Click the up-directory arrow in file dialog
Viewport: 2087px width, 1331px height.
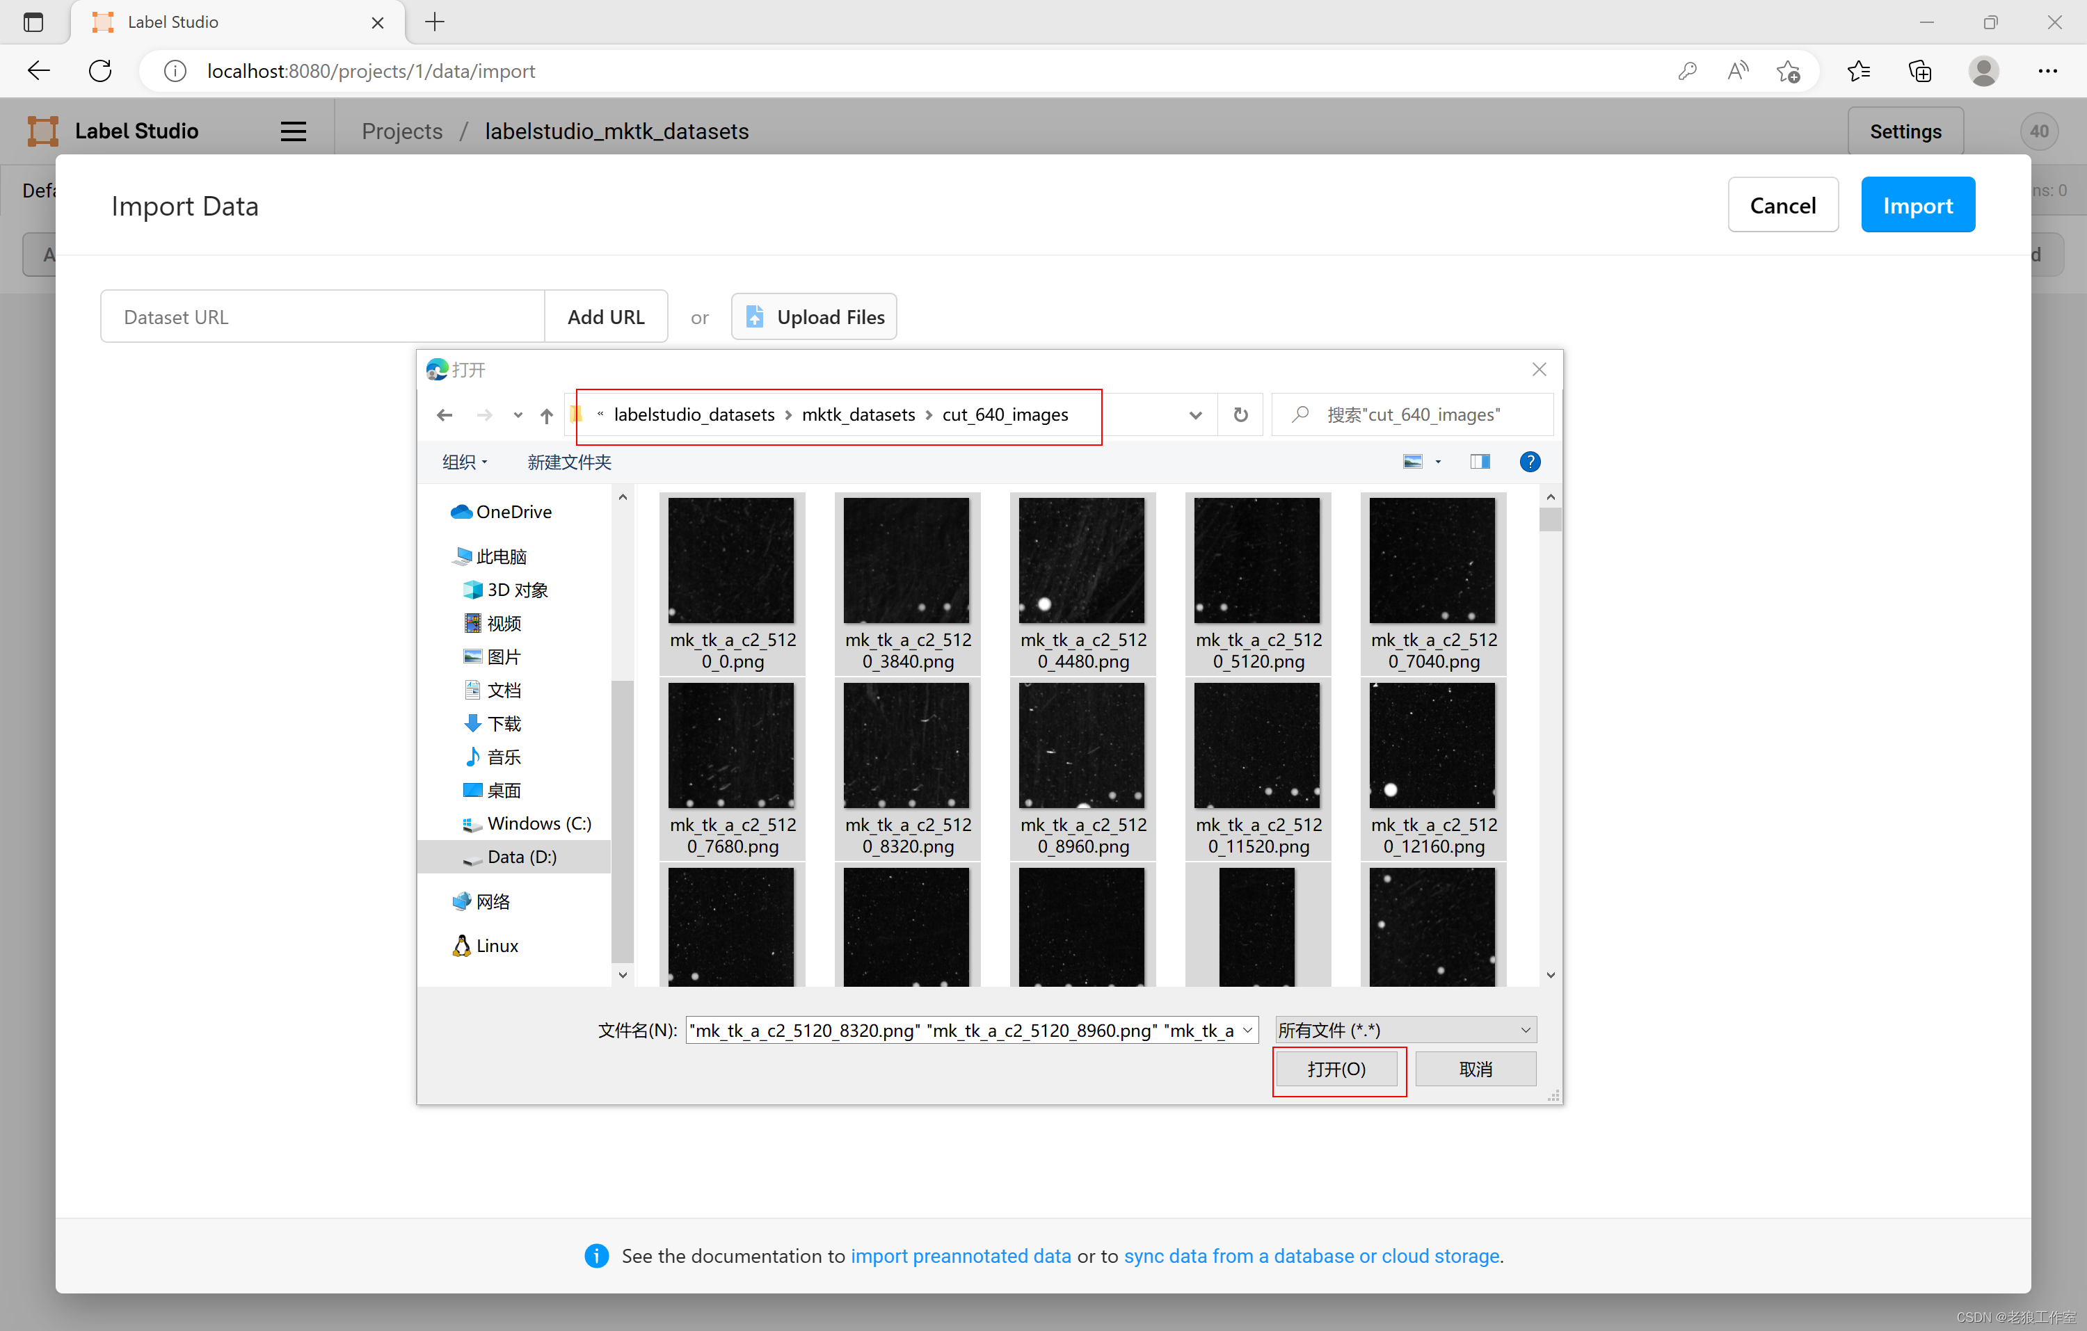(546, 415)
